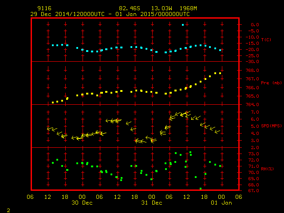Click the 767.0 pressure tick value
Image resolution: width=284 pixels, height=213 pixels.
pos(252,79)
